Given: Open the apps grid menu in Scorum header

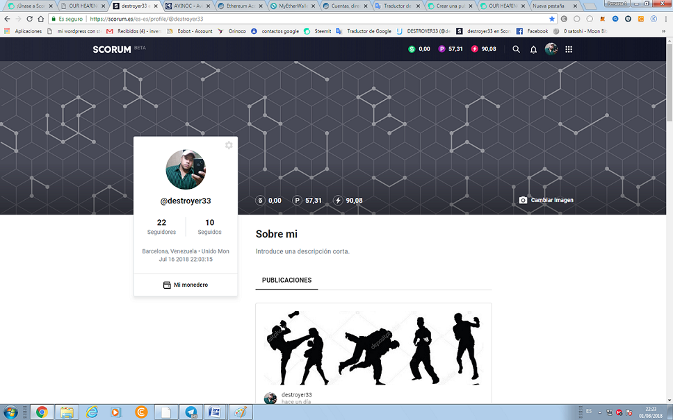Looking at the screenshot, I should [569, 49].
